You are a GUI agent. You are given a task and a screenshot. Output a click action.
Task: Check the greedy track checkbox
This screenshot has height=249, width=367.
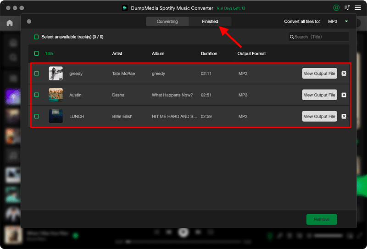(x=37, y=74)
